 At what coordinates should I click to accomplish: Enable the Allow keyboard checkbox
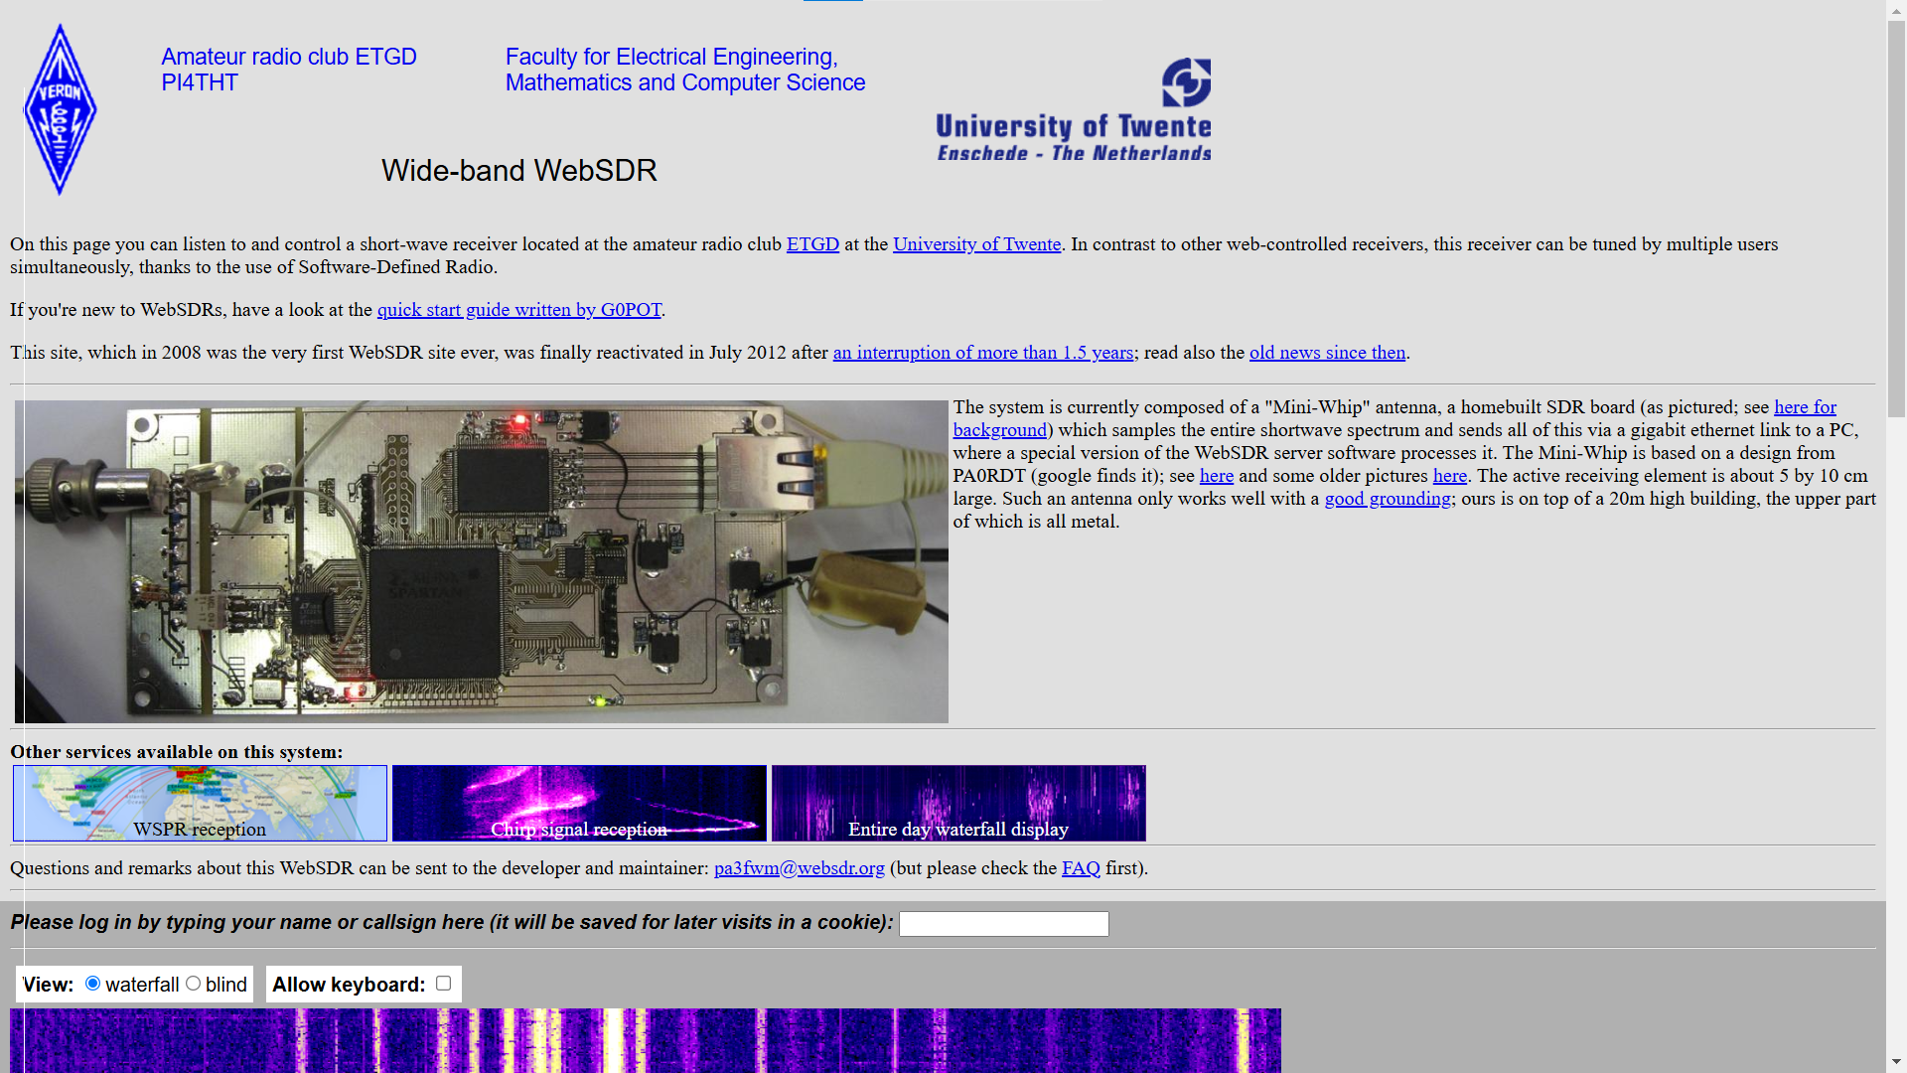coord(443,984)
